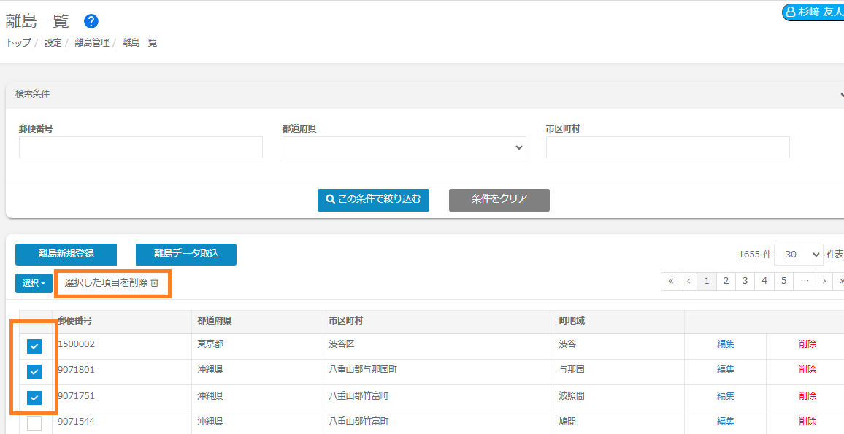Navigate to トップ breadcrumb
Screen dimensions: 844x434
[18, 43]
